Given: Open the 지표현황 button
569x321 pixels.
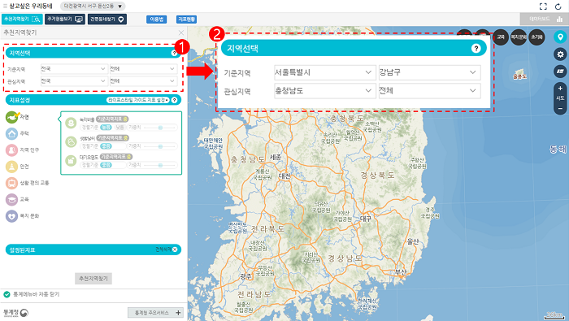Looking at the screenshot, I should point(186,20).
